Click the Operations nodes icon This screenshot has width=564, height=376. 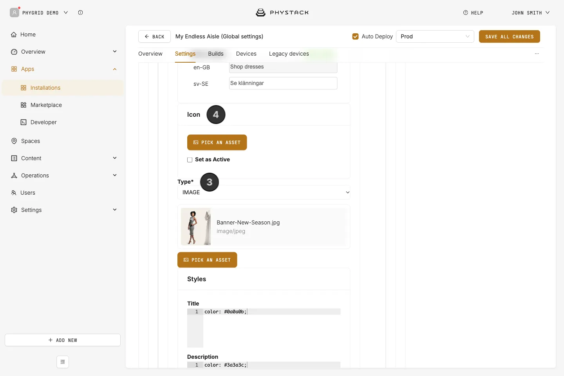14,175
